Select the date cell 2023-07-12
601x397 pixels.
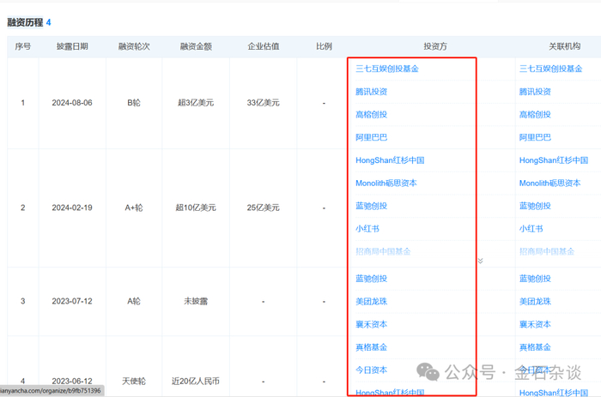tap(72, 301)
